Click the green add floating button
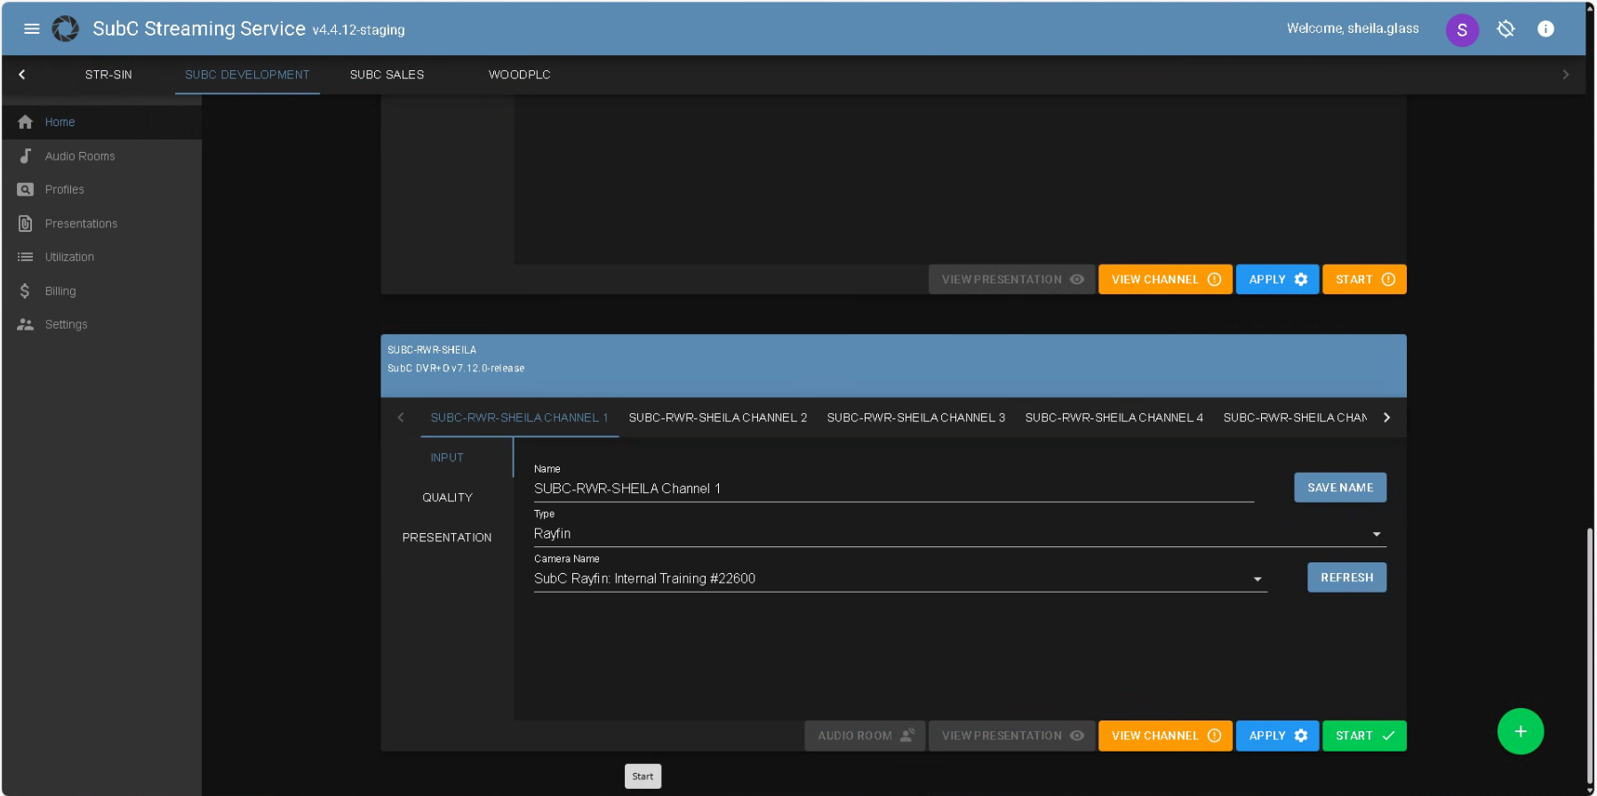 coord(1520,731)
